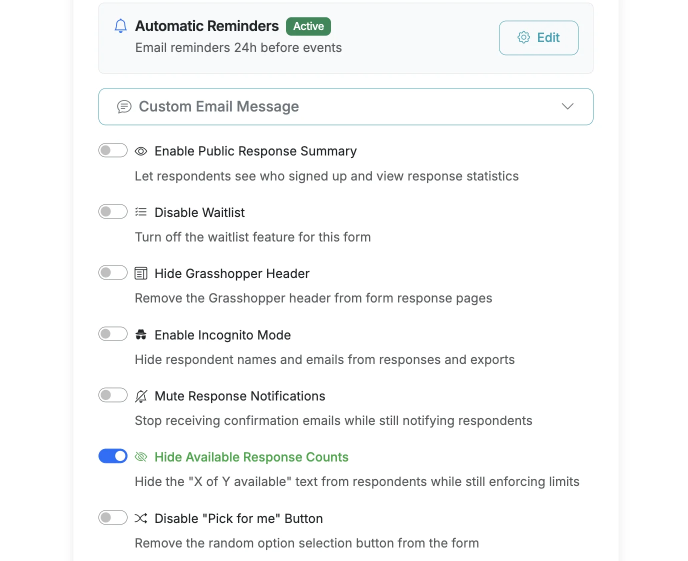Viewport: 688px width, 561px height.
Task: Open the Edit settings for Automatic Reminders
Action: [x=538, y=37]
